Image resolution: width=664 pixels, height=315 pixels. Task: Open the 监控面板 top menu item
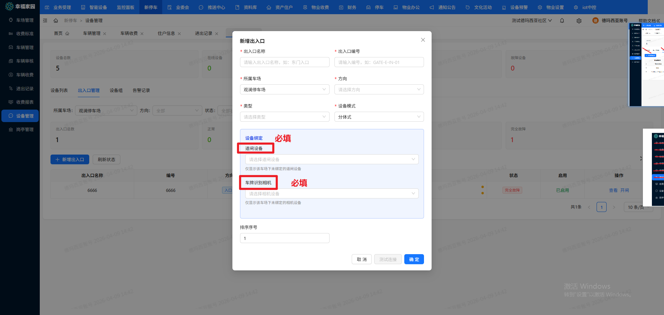pos(125,7)
